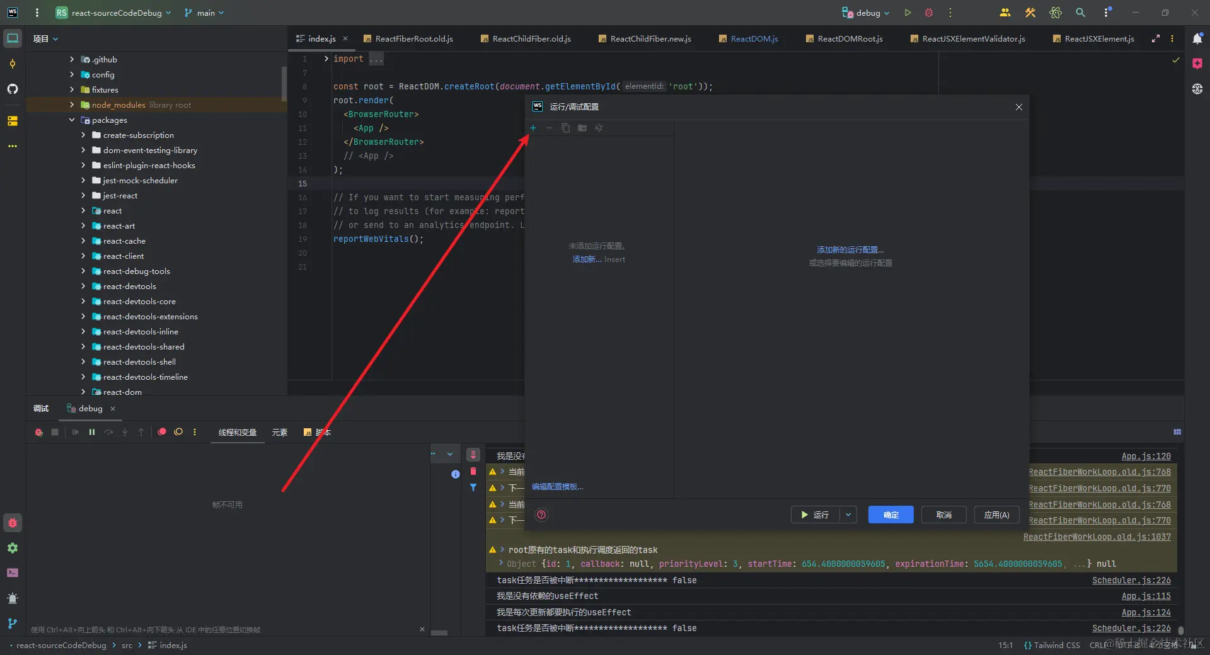The height and width of the screenshot is (655, 1210).
Task: Open the Commit tool window icon
Action: pos(13,64)
